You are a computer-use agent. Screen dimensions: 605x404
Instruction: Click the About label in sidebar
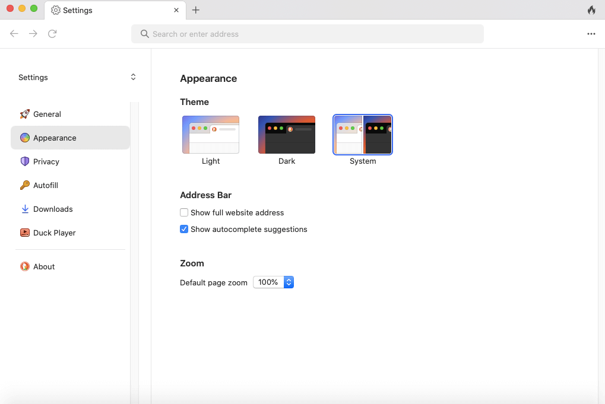(44, 266)
